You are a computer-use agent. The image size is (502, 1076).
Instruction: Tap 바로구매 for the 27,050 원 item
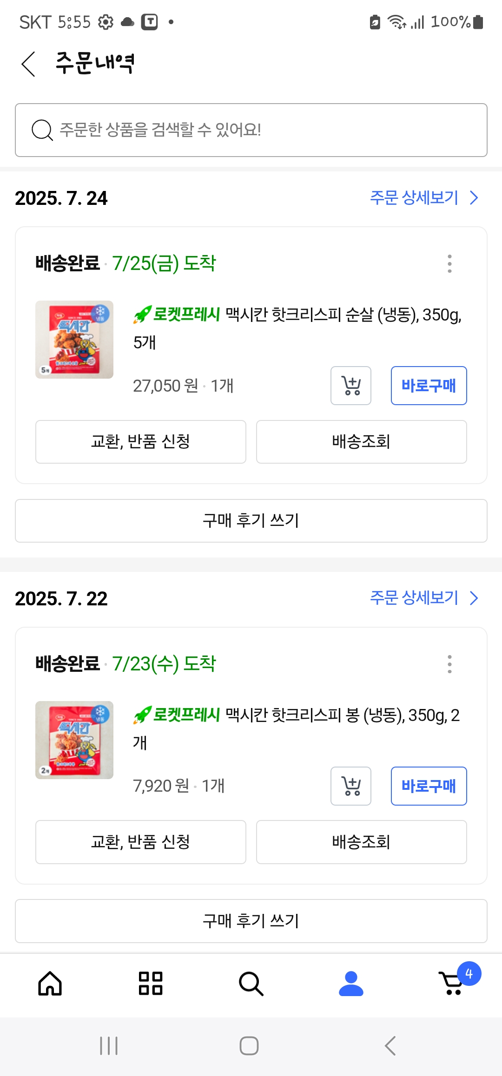pyautogui.click(x=429, y=386)
